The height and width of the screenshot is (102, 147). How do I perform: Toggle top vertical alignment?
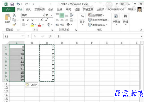(57, 15)
